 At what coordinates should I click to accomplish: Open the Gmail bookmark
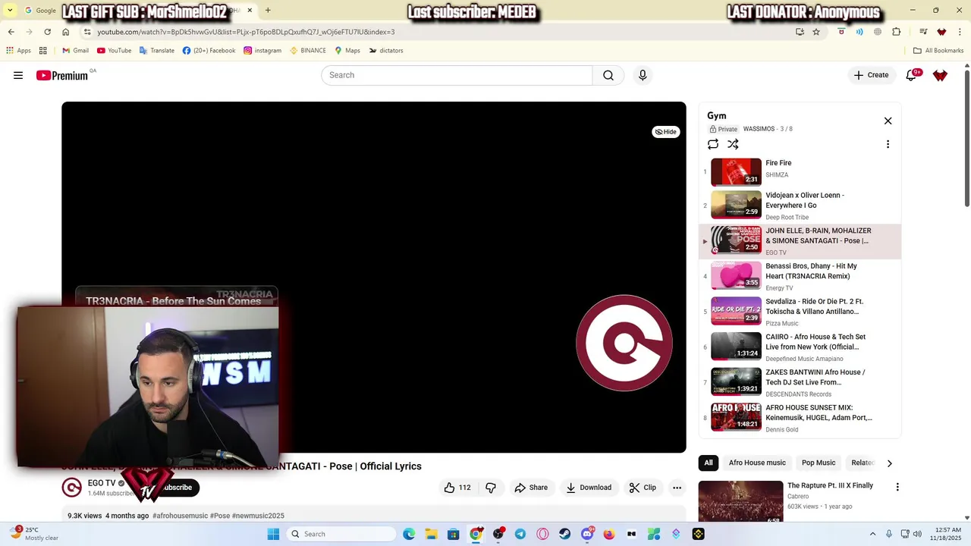(75, 51)
